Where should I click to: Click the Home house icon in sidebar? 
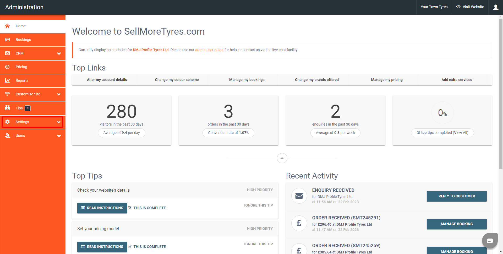7,26
